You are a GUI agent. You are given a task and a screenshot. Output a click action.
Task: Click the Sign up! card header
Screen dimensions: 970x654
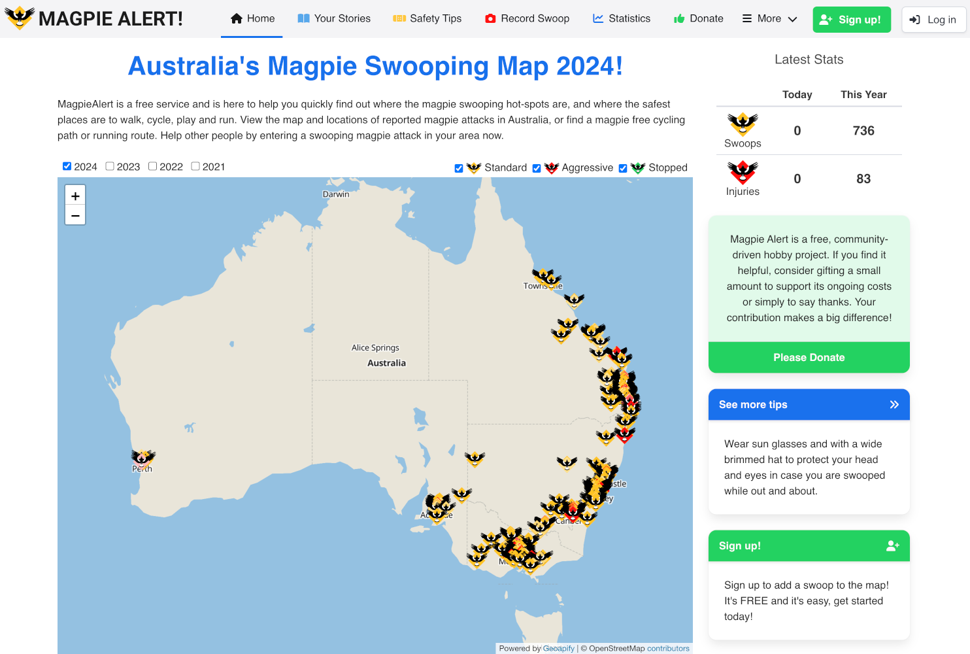tap(809, 545)
